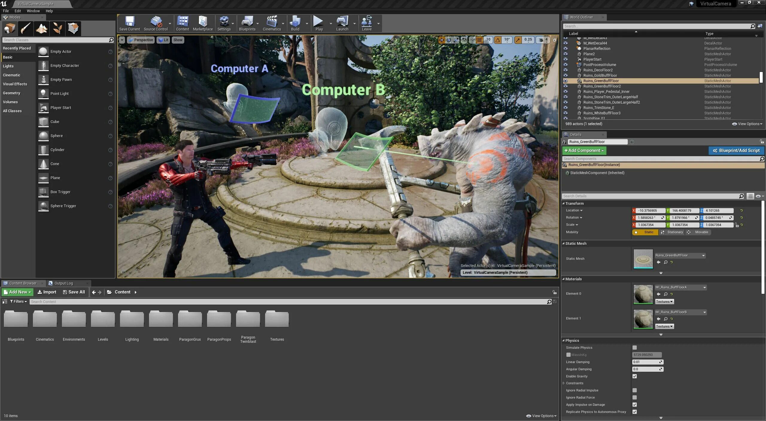Open the Perspective viewport dropdown

pos(141,40)
